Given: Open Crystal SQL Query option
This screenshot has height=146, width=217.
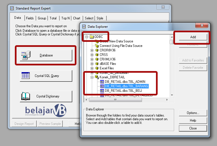Looking at the screenshot, I should pyautogui.click(x=46, y=76).
